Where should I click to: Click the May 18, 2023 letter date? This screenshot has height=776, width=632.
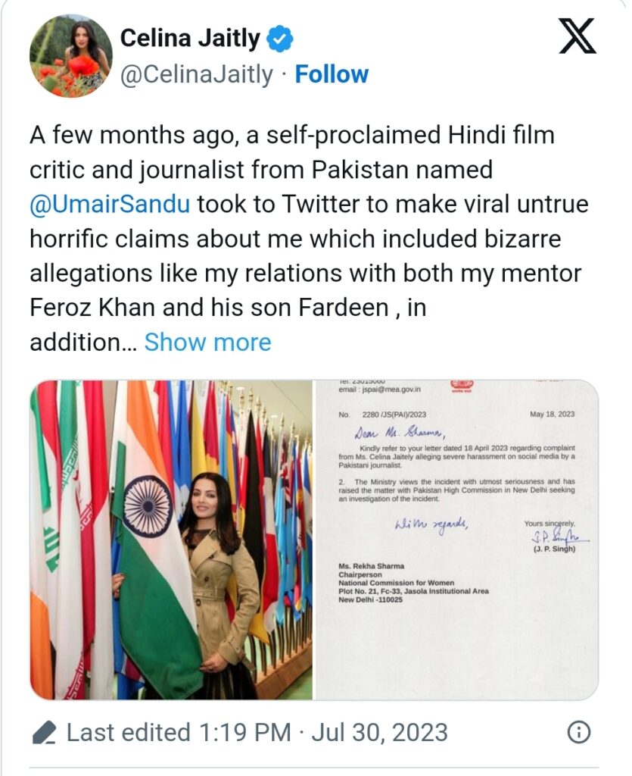click(x=552, y=415)
